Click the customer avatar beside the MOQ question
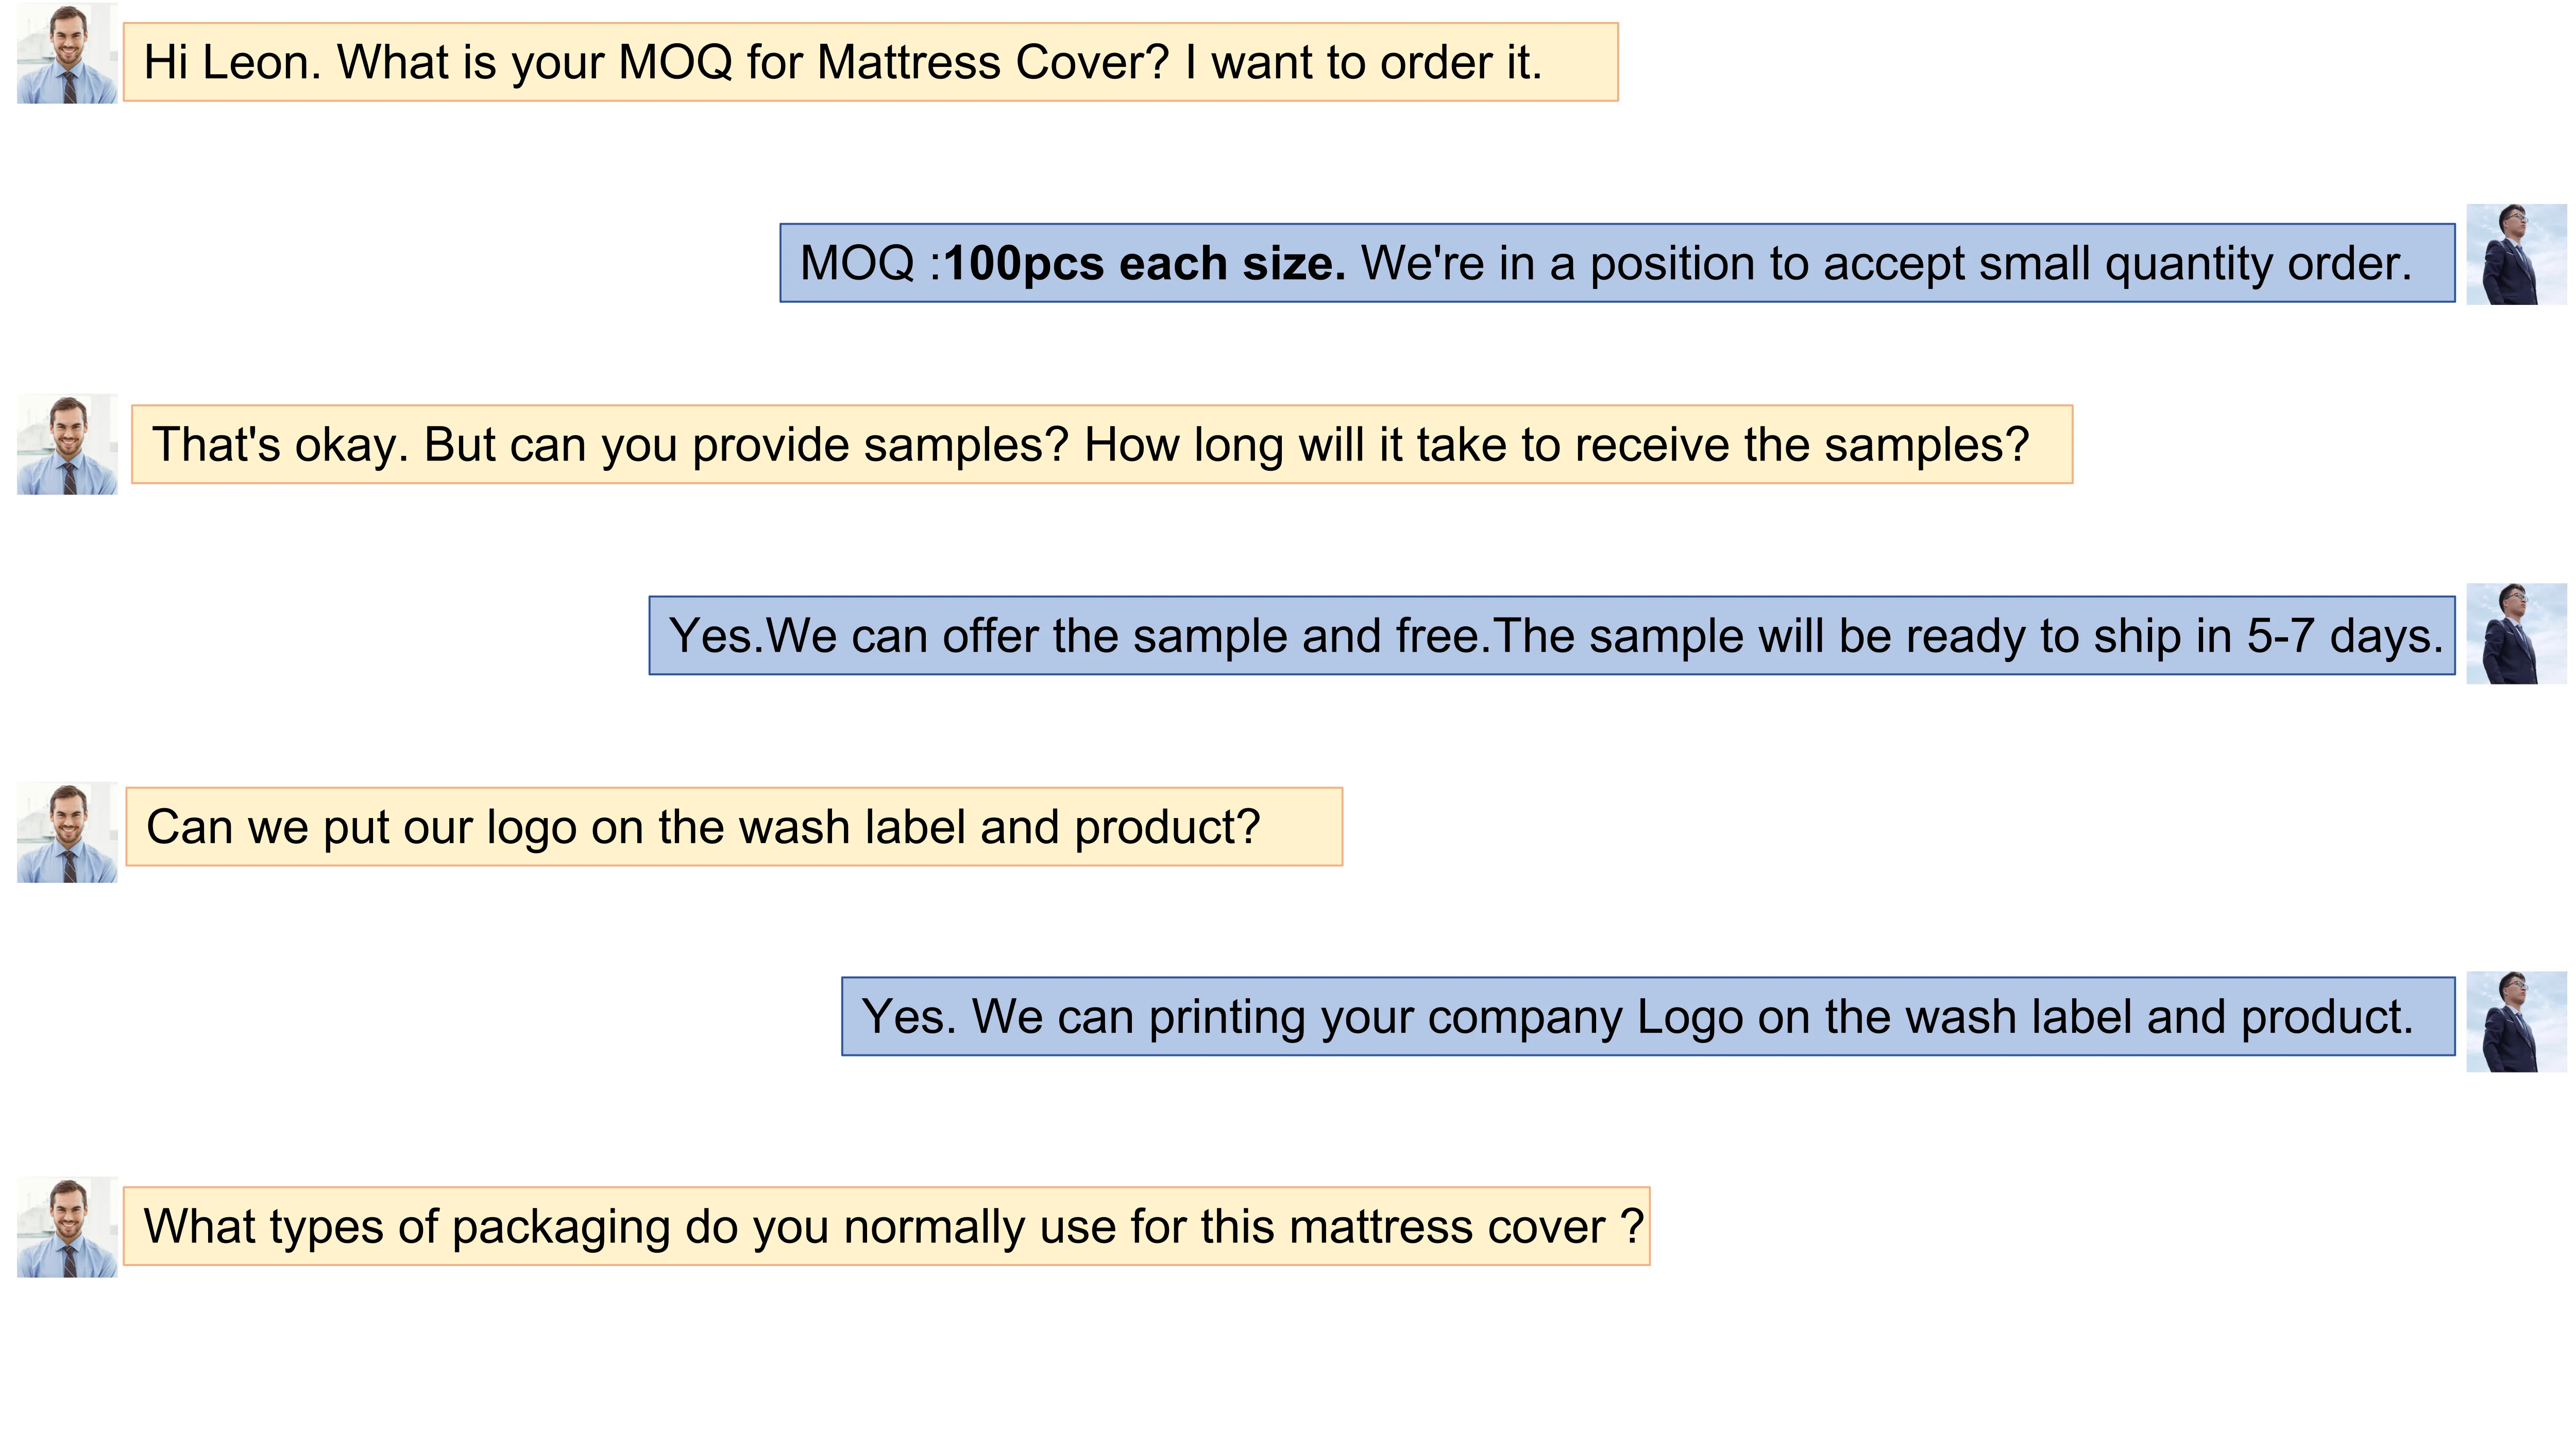 coord(67,54)
